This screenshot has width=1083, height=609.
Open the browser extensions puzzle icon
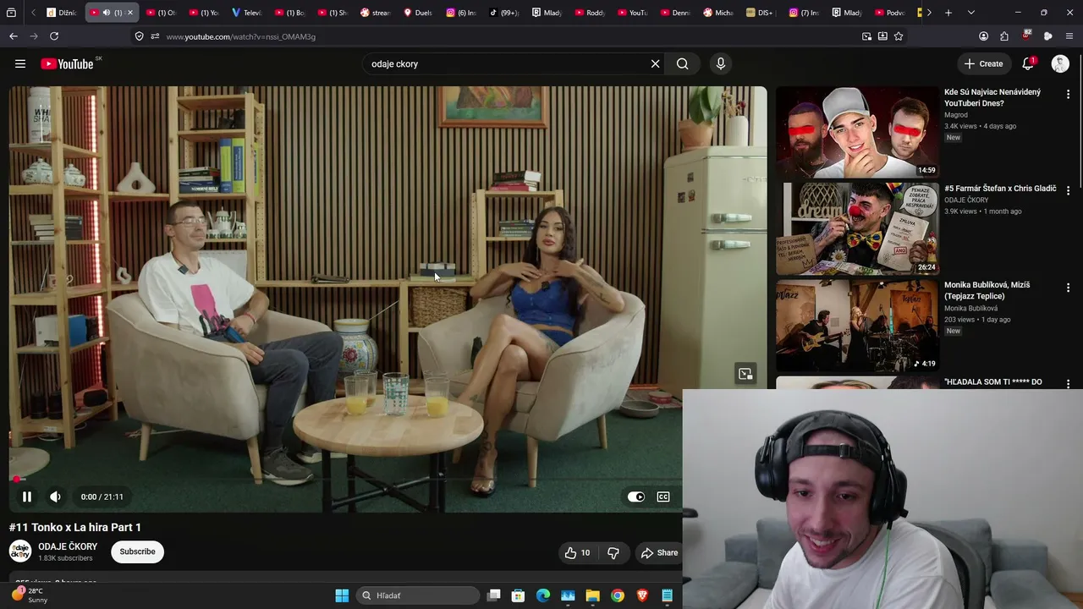1004,36
